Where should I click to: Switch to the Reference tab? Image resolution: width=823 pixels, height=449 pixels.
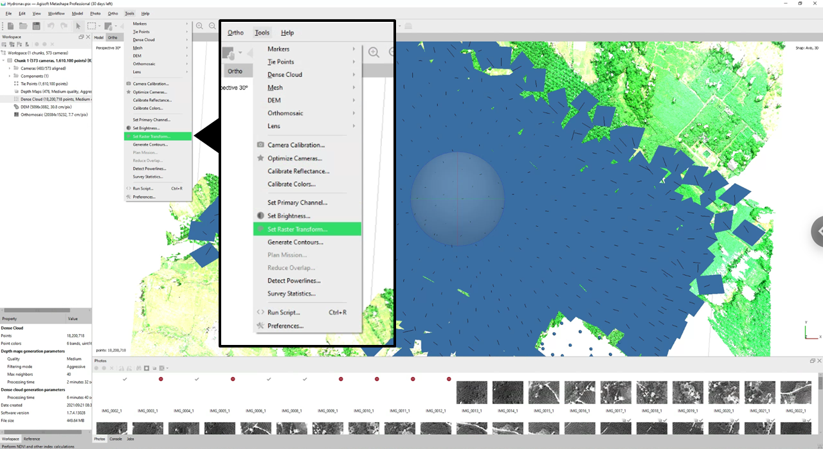pyautogui.click(x=32, y=439)
